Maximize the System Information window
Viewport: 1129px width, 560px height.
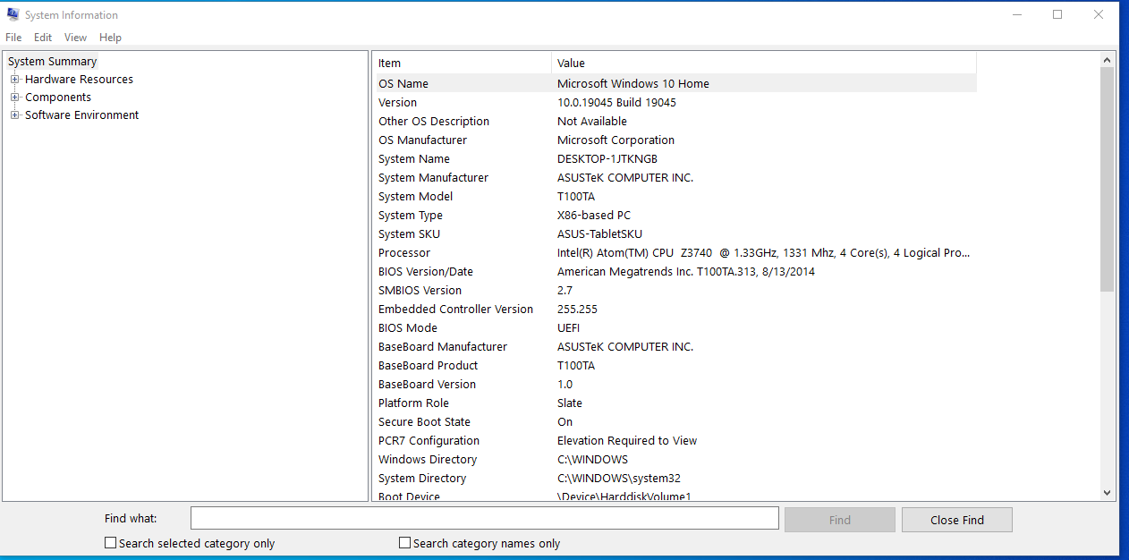[1057, 14]
